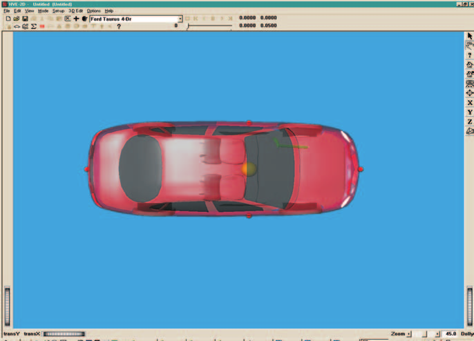Click the greyed rewind-to-start playback control
Screen dimensions: 474x341
pyautogui.click(x=196, y=19)
